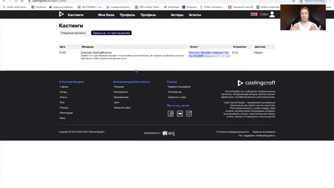The height and width of the screenshot is (188, 334).
Task: Open the Facebook bookmark in bookmarks bar
Action: (x=39, y=7)
